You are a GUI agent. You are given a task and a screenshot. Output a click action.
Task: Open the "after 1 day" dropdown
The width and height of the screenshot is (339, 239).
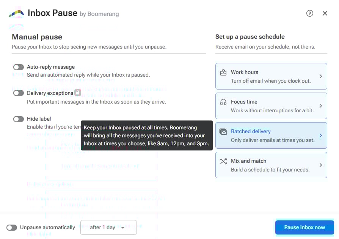(108, 228)
